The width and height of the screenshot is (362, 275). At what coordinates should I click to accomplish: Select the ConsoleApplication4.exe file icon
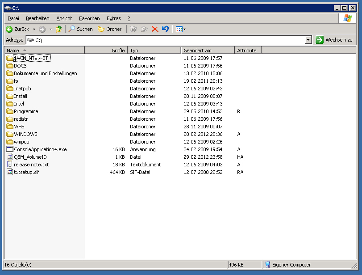click(x=10, y=149)
